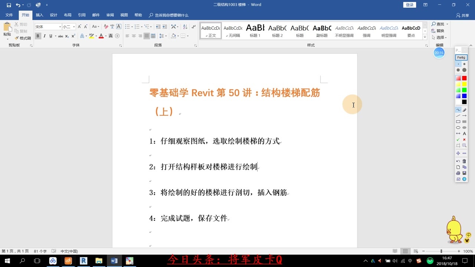Open the font name dropdown (宋体)
Image resolution: width=475 pixels, height=267 pixels.
[x=60, y=27]
